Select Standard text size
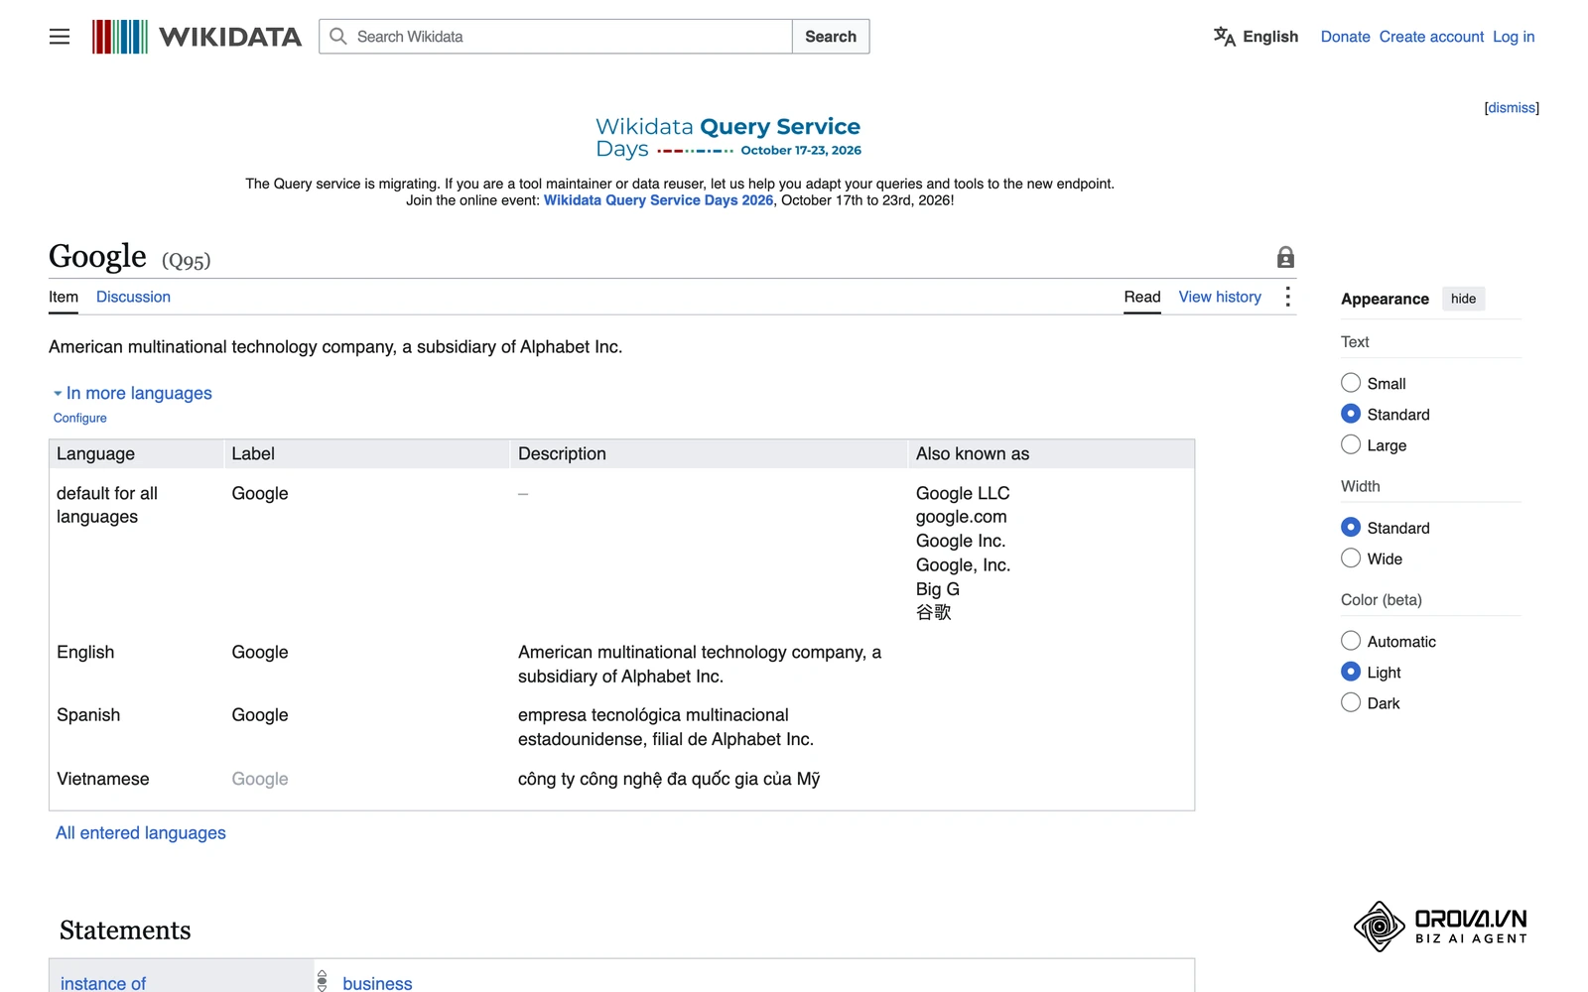The width and height of the screenshot is (1588, 992). (1351, 414)
